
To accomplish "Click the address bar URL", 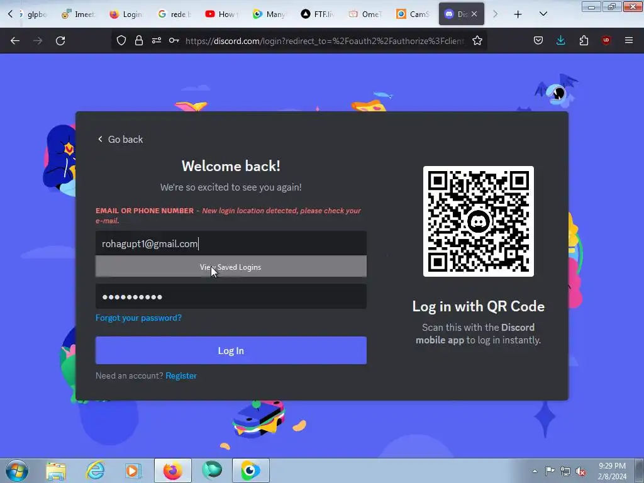I will pyautogui.click(x=325, y=41).
